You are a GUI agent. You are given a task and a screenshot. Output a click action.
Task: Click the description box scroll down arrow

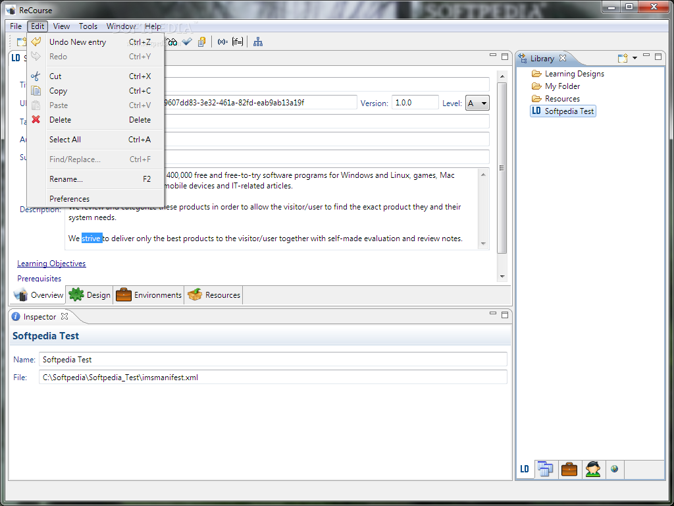(x=483, y=244)
